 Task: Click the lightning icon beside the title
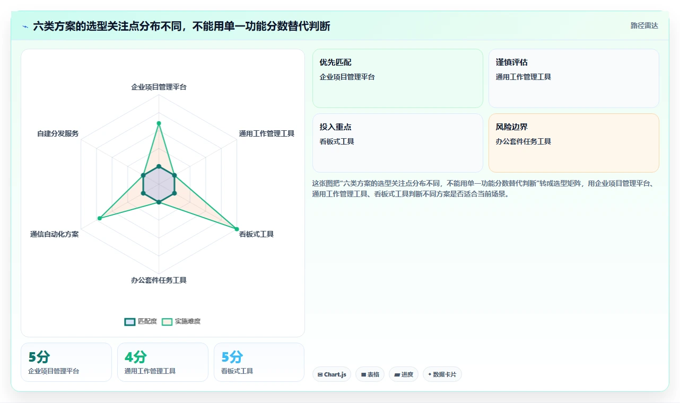click(25, 26)
